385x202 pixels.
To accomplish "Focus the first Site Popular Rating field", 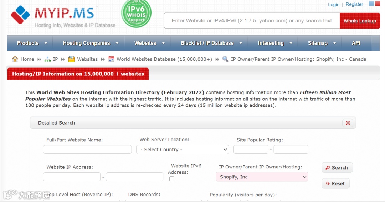I will [x=251, y=150].
